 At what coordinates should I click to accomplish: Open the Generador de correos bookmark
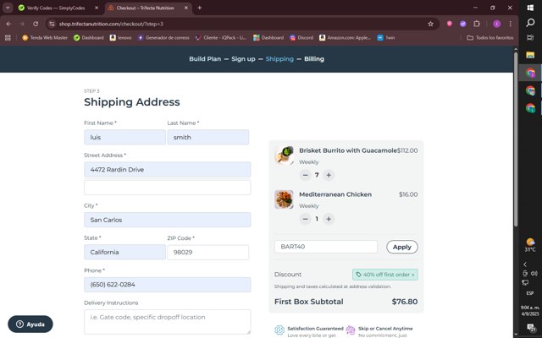[x=163, y=37]
